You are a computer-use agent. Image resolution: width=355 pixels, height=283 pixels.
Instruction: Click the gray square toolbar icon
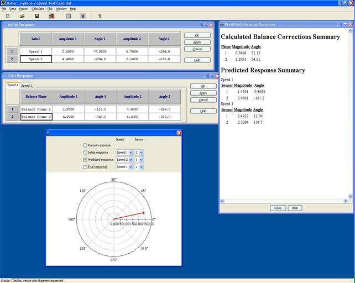pos(68,16)
